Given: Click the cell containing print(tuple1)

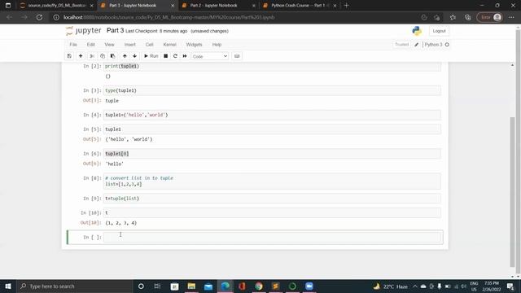Looking at the screenshot, I should coord(272,67).
